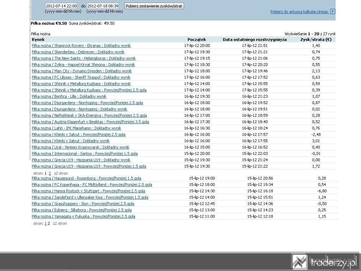Select start time 17-lip-12 20:00 cell

pos(197,46)
